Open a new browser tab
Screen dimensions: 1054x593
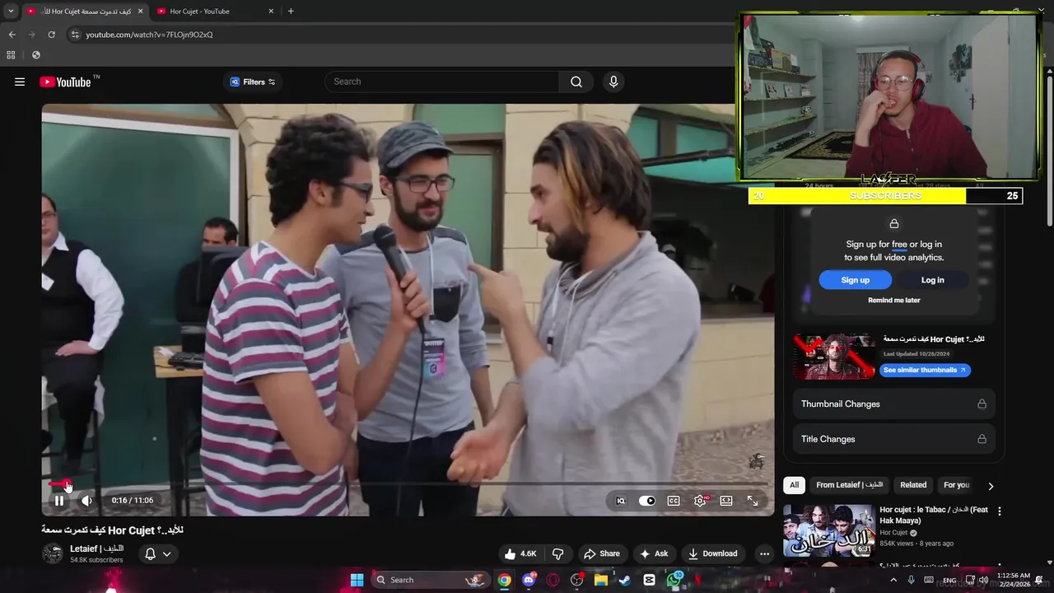pos(291,12)
